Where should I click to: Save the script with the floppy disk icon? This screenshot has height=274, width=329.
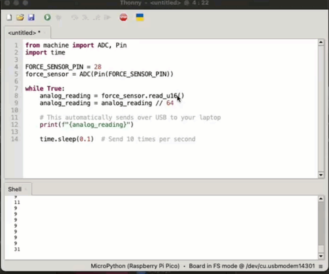point(31,18)
